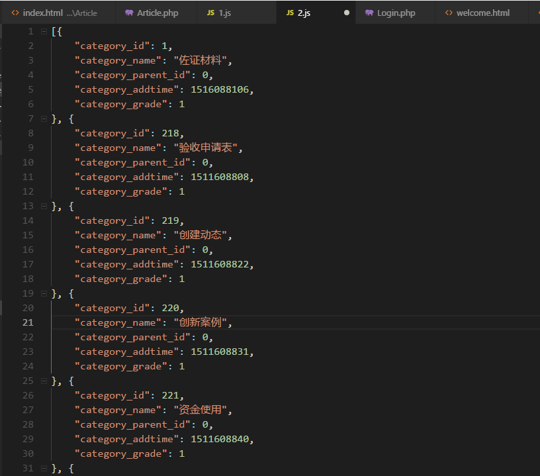Click the number 1516088106 on line 5
Viewport: 540px width, 476px height.
coord(220,90)
